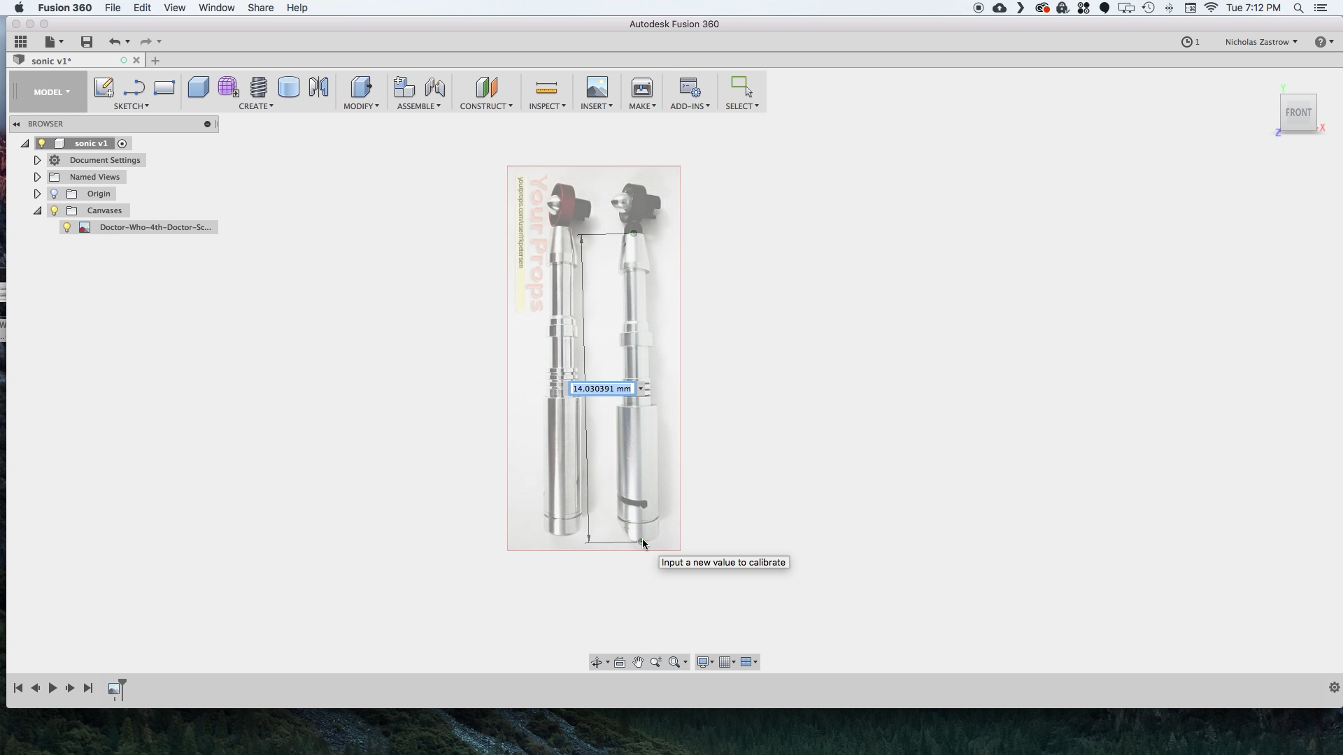This screenshot has height=755, width=1343.
Task: Click the Look At icon
Action: pyautogui.click(x=620, y=662)
